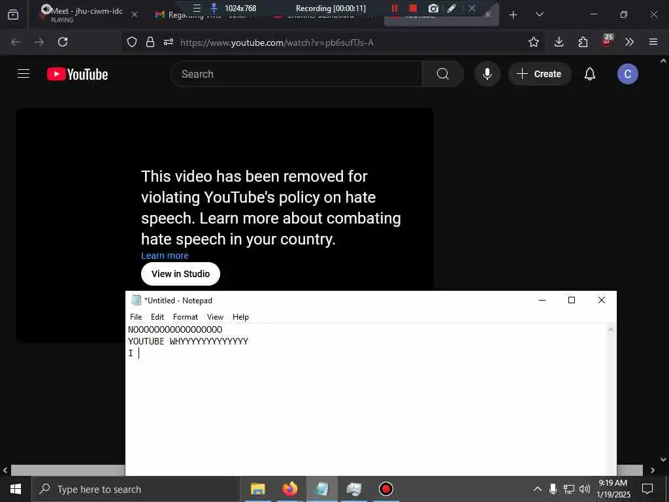Image resolution: width=669 pixels, height=502 pixels.
Task: Switch to the Meet - jhu-ciwm-idc tab
Action: click(86, 14)
